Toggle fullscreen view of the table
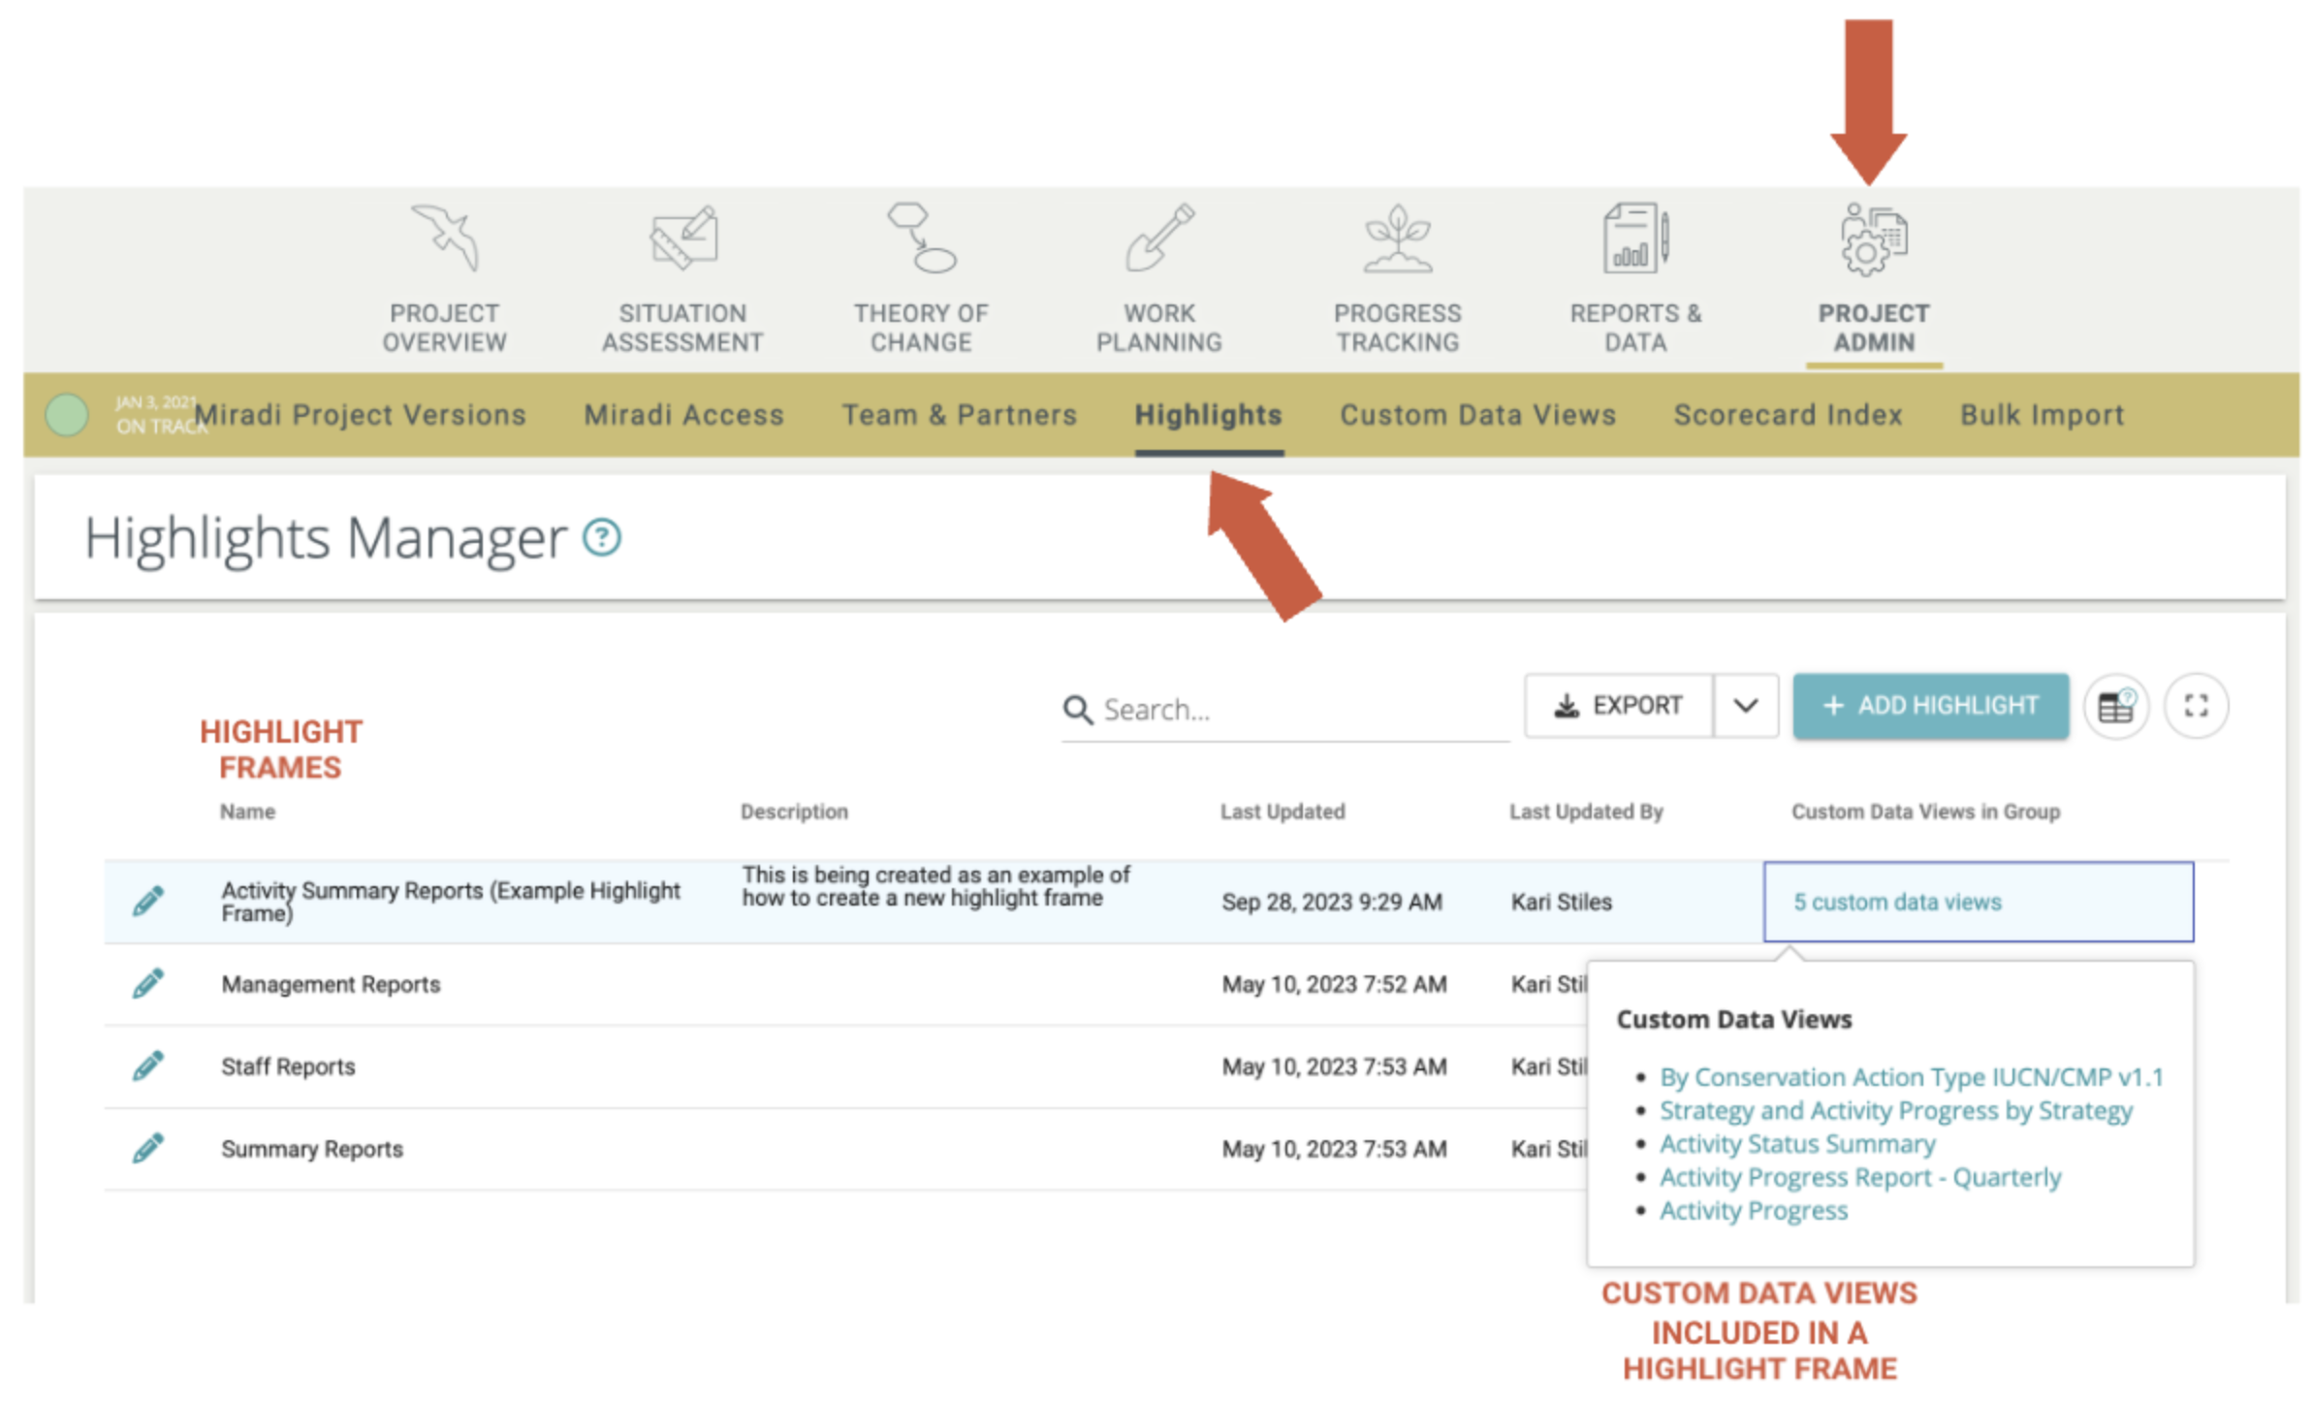This screenshot has width=2313, height=1402. pyautogui.click(x=2196, y=706)
